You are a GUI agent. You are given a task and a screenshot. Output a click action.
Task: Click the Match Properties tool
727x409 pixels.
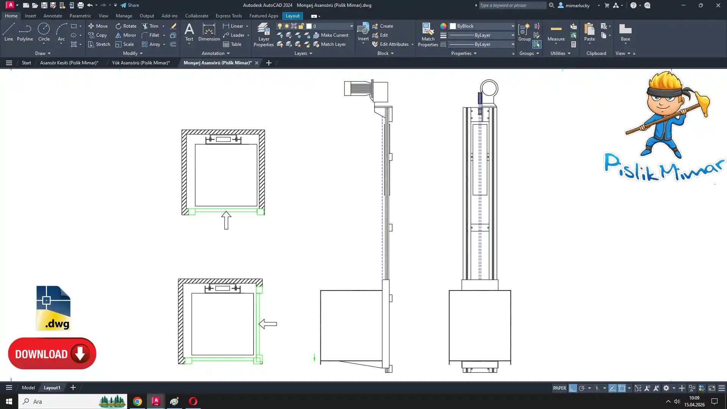click(428, 34)
